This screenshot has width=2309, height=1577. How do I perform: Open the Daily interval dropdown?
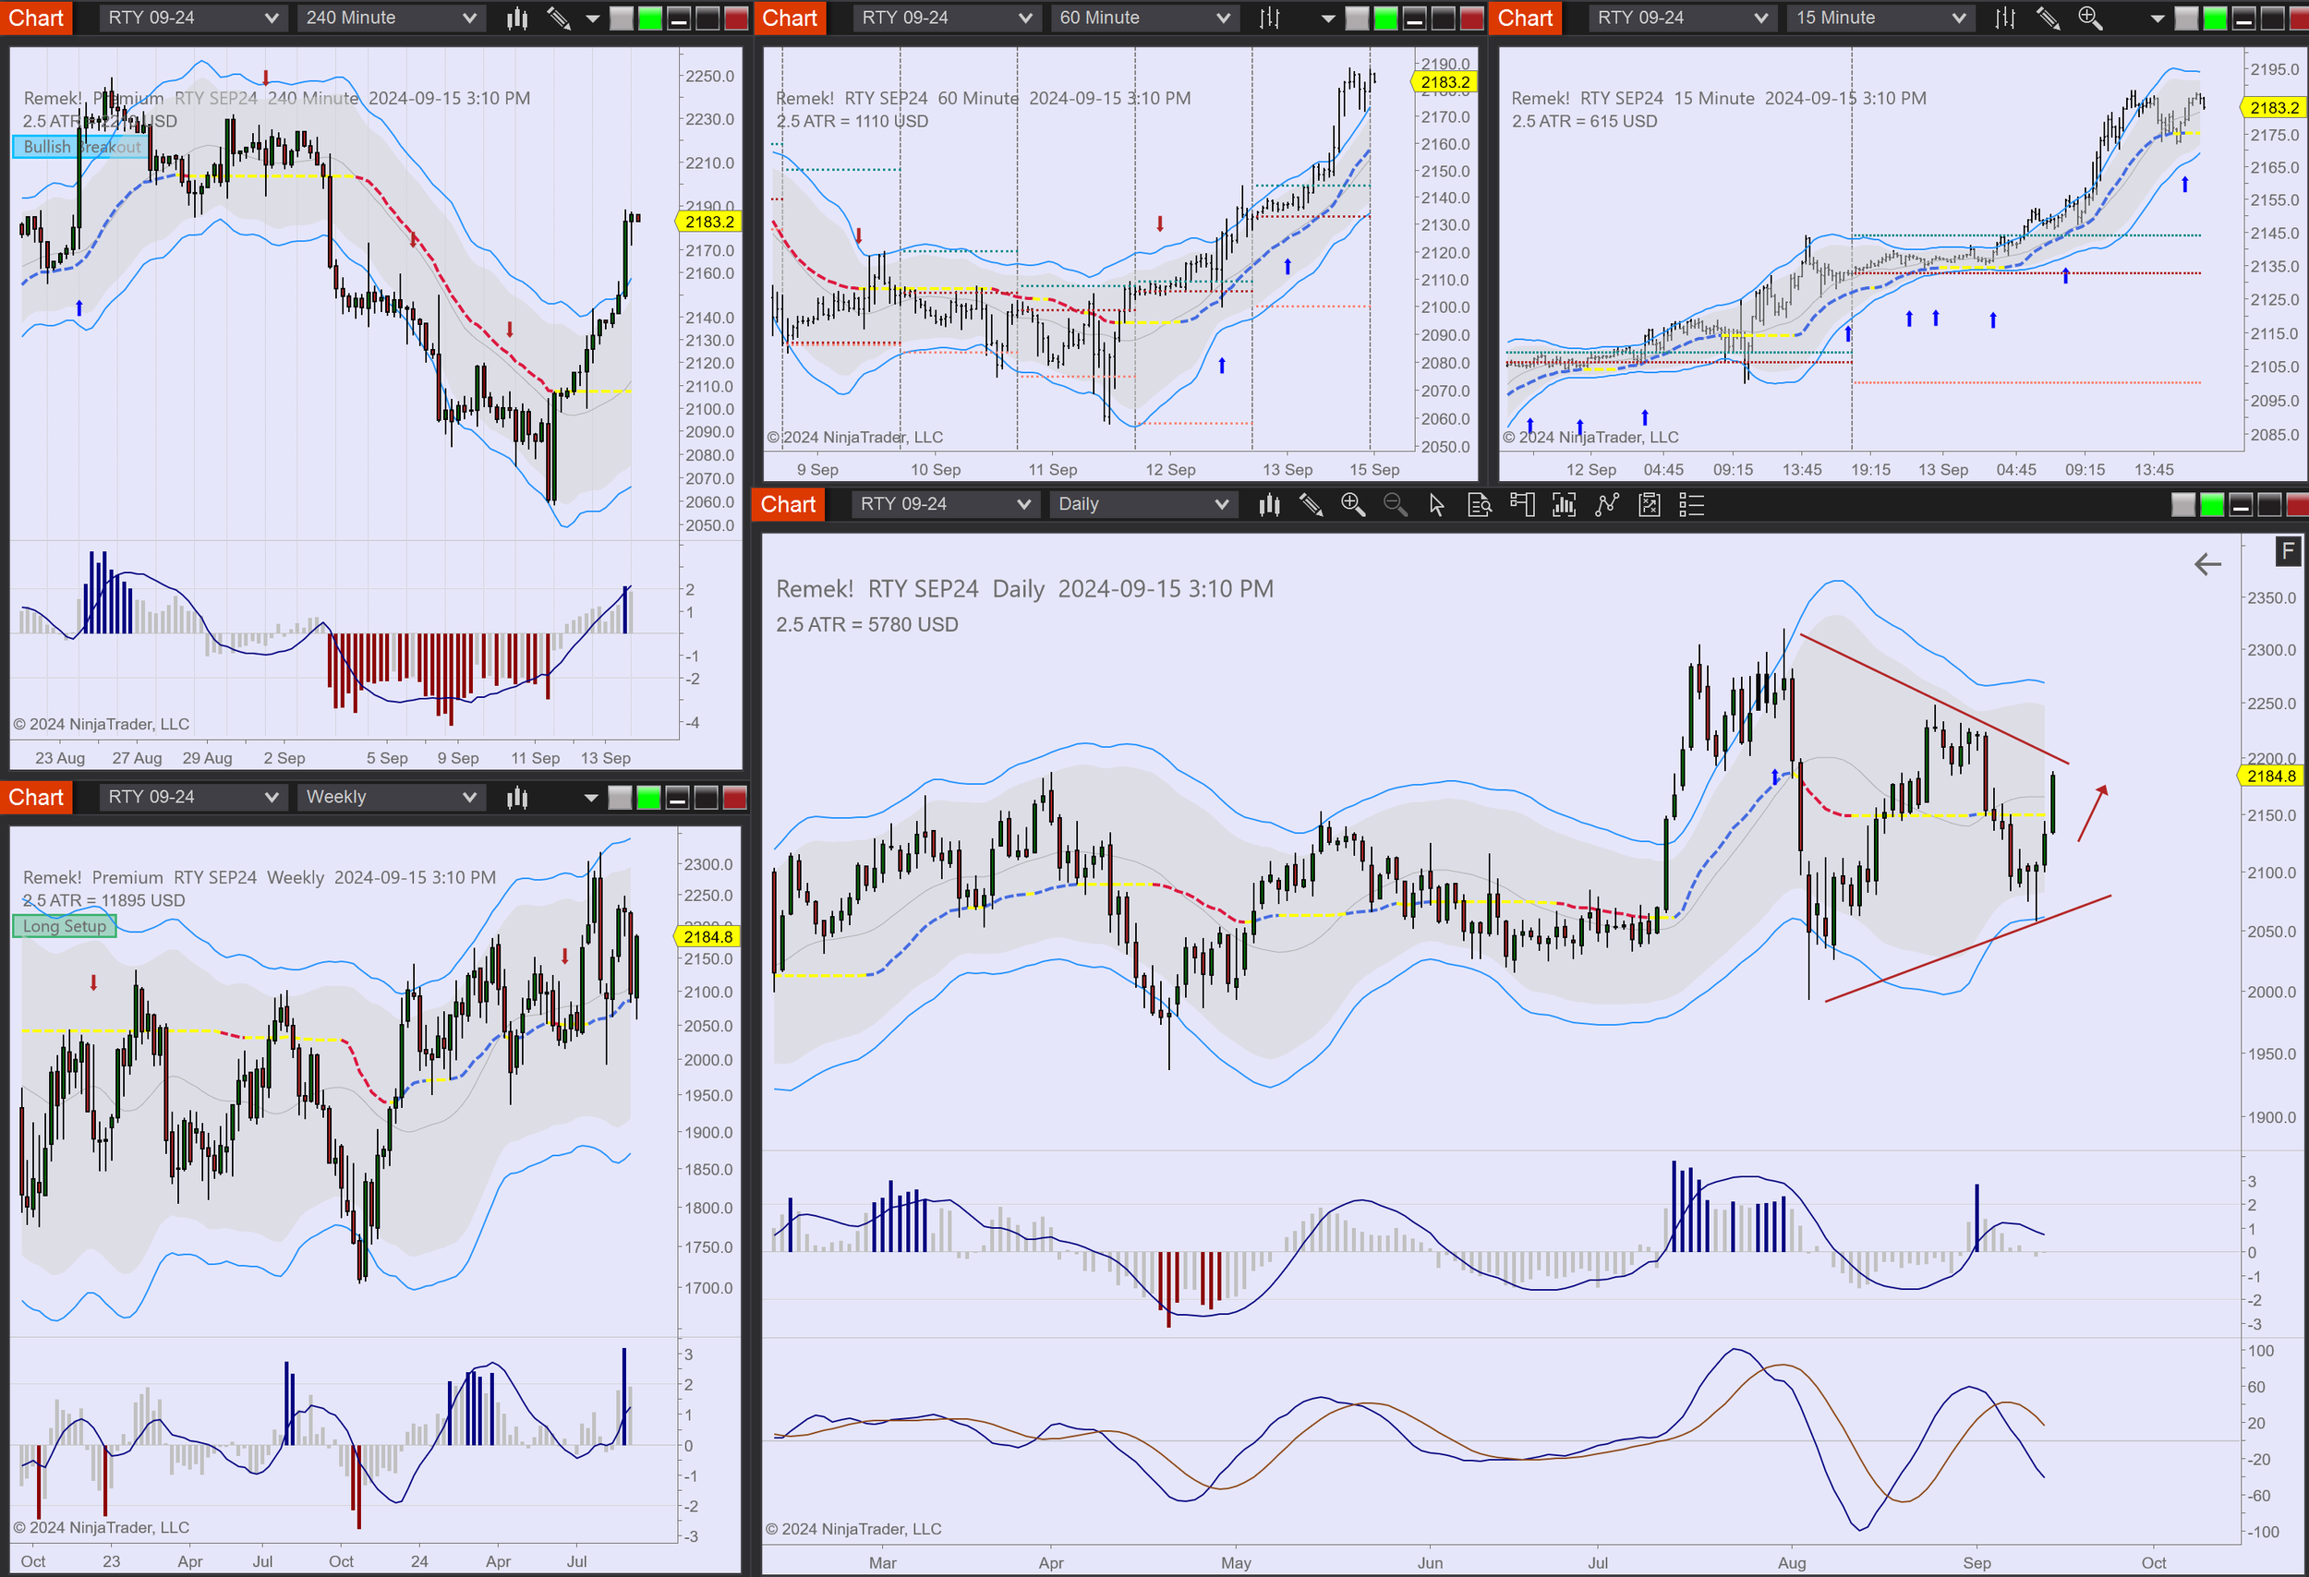[x=1142, y=504]
